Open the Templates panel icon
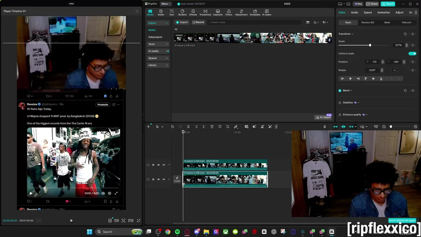Viewport: 421px width, 237px height. coord(255,13)
